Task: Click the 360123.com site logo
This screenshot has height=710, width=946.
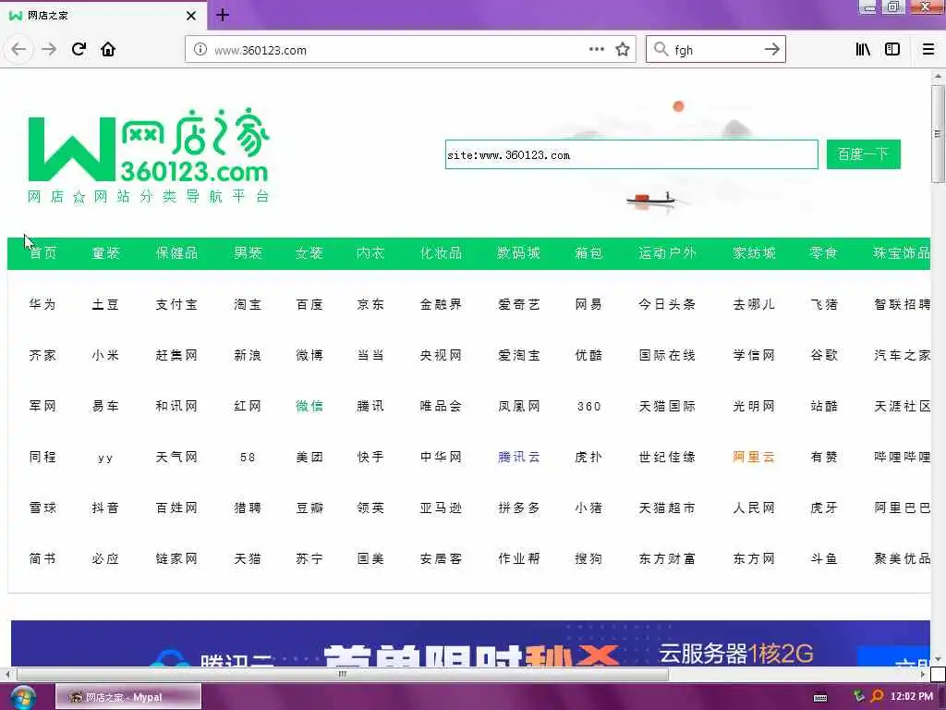Action: [149, 155]
